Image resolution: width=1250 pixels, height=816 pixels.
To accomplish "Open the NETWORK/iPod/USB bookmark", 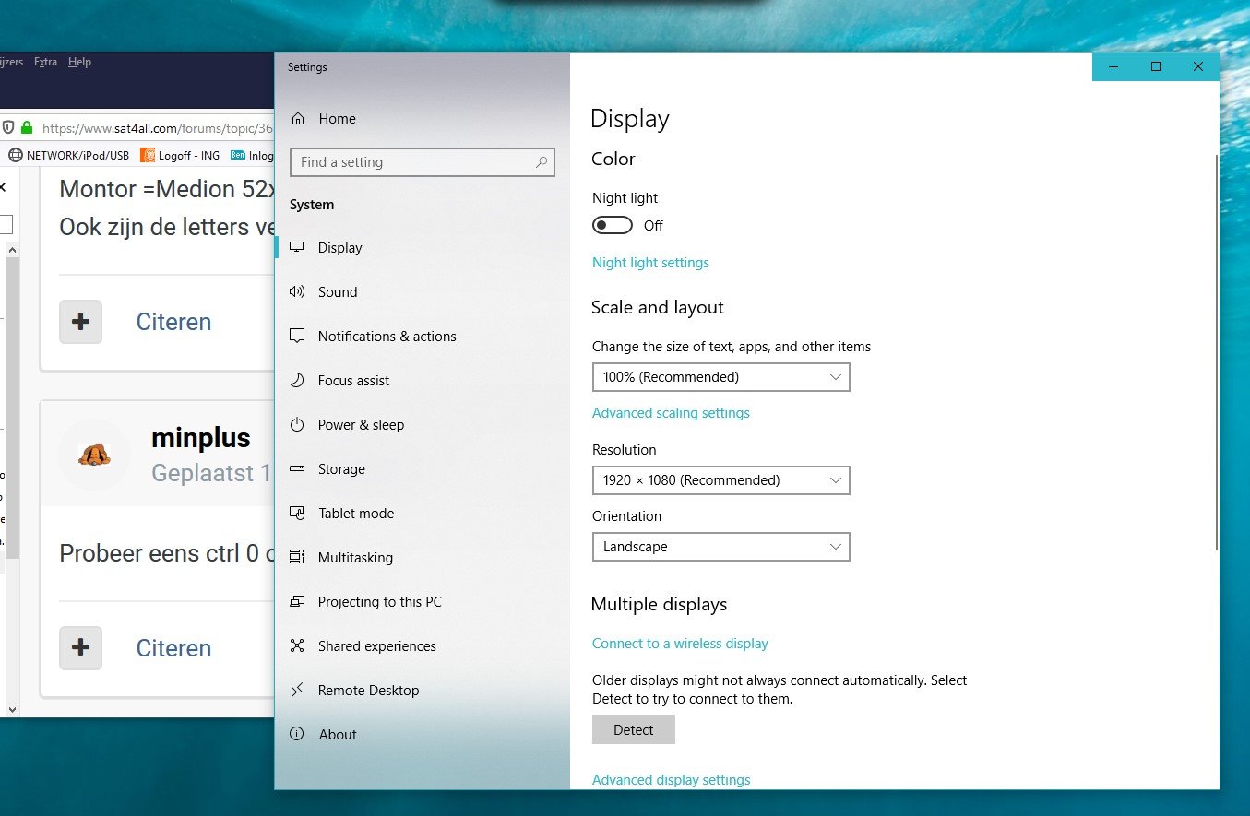I will click(x=69, y=155).
